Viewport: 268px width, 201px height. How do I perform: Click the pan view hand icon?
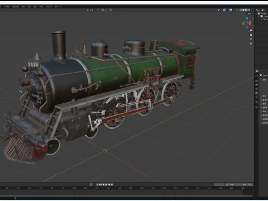pyautogui.click(x=251, y=35)
